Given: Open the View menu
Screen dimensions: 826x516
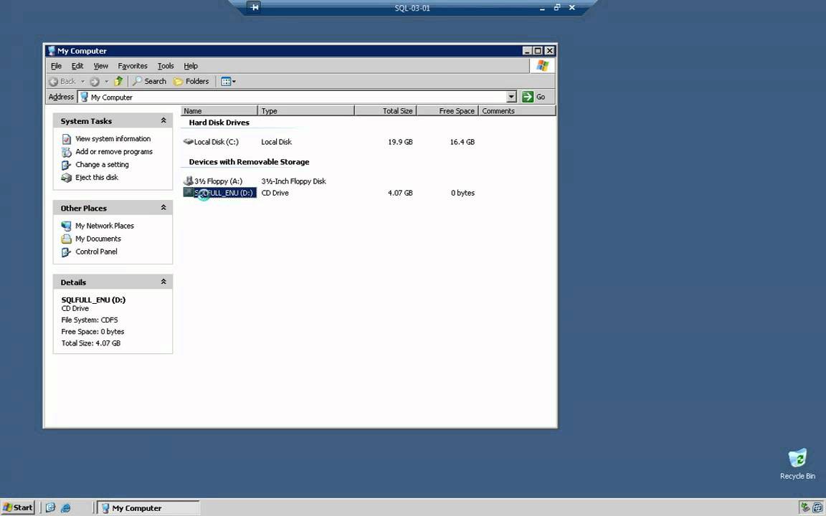Looking at the screenshot, I should tap(100, 66).
